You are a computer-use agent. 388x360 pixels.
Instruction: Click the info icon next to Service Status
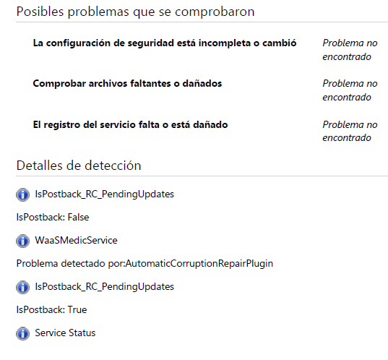pyautogui.click(x=23, y=333)
